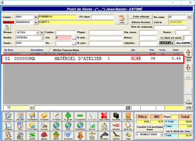Click the lookup icon beside Client number

(x=36, y=22)
